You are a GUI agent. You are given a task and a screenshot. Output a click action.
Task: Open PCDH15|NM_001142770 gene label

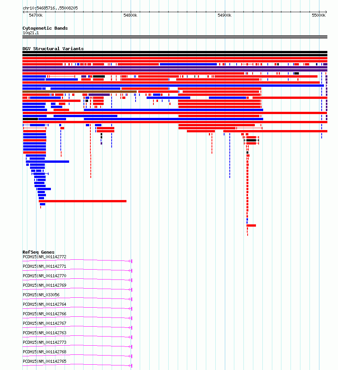pos(44,276)
